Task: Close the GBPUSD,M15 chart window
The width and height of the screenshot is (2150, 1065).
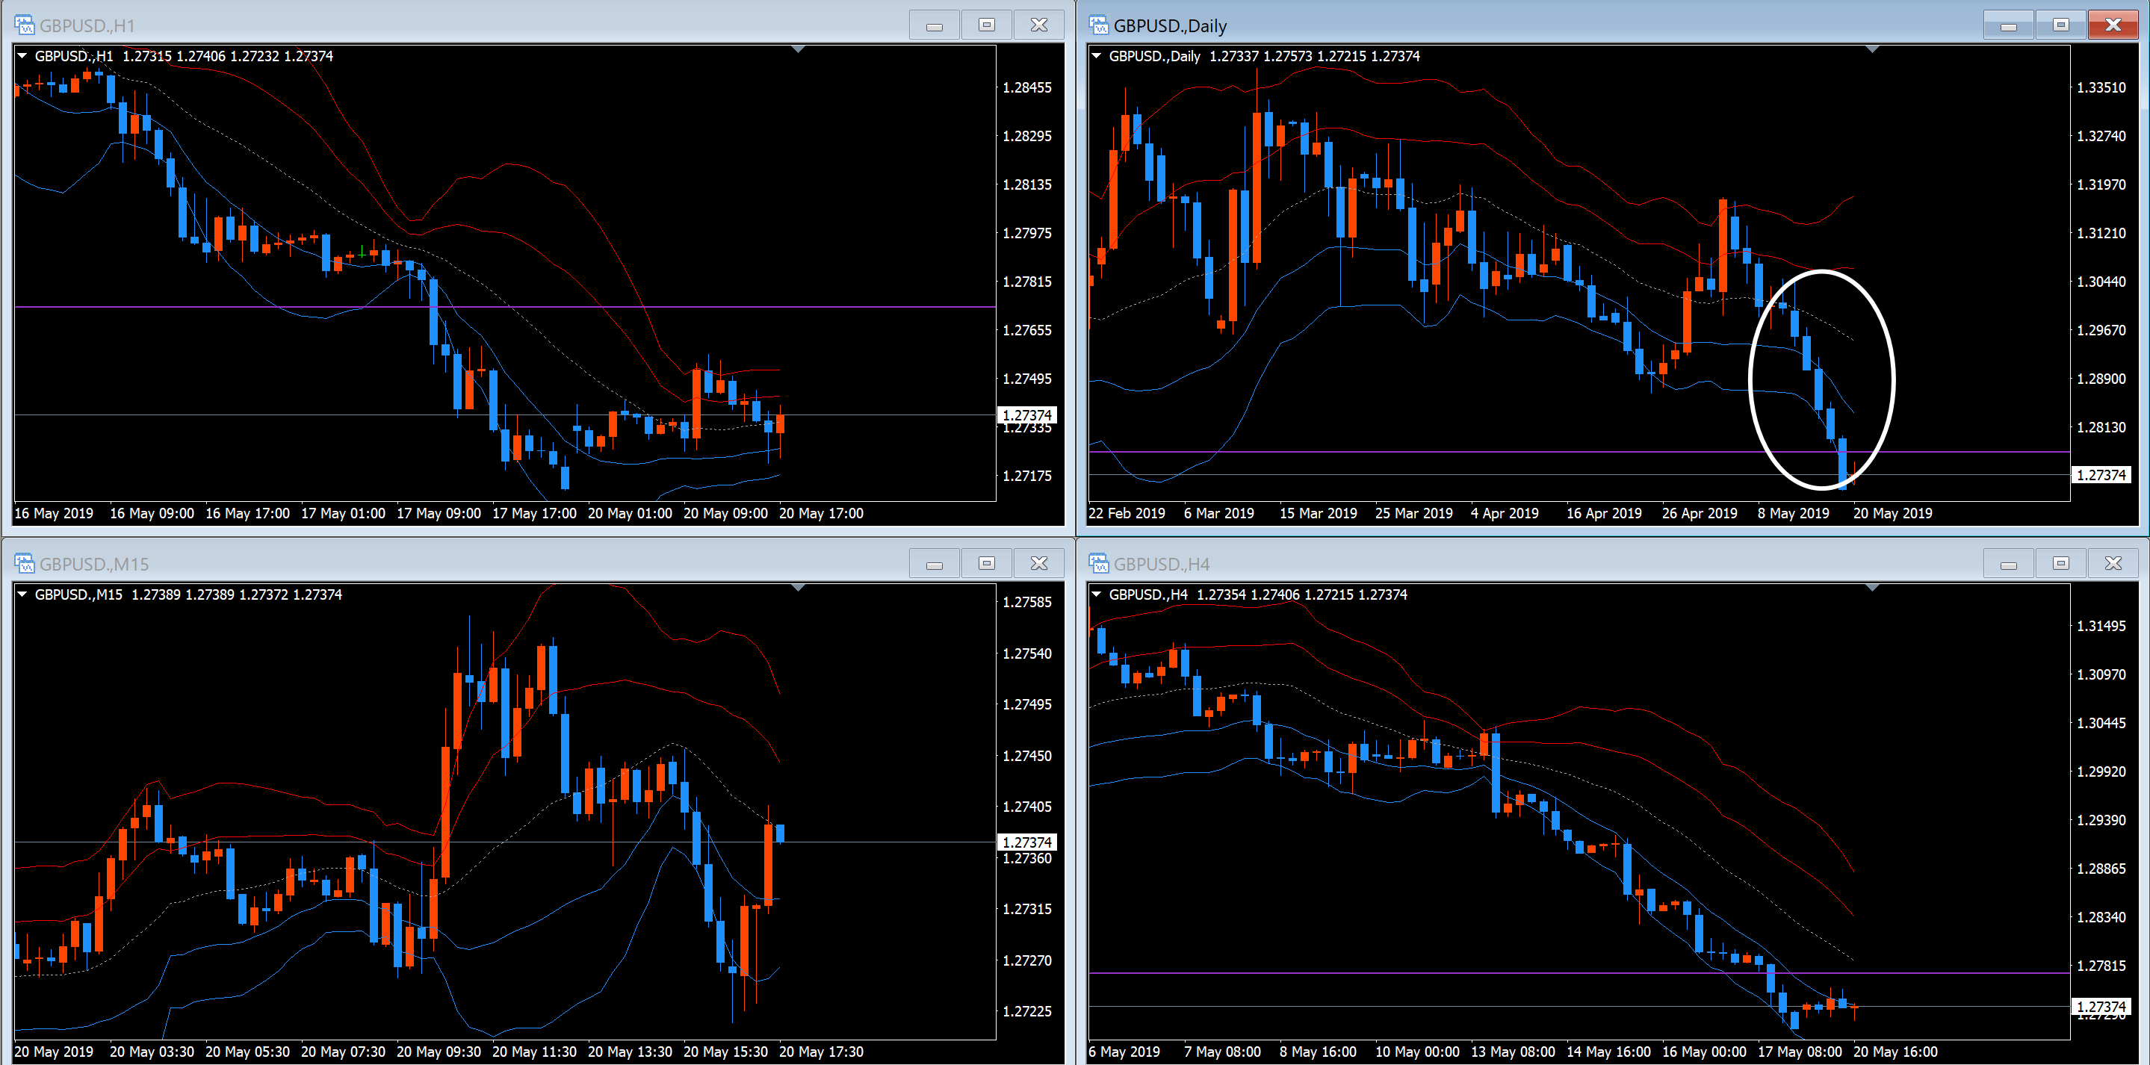Action: [x=1039, y=564]
